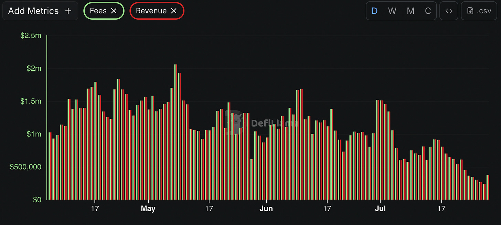Switch chart to Weekly (W) view

392,11
